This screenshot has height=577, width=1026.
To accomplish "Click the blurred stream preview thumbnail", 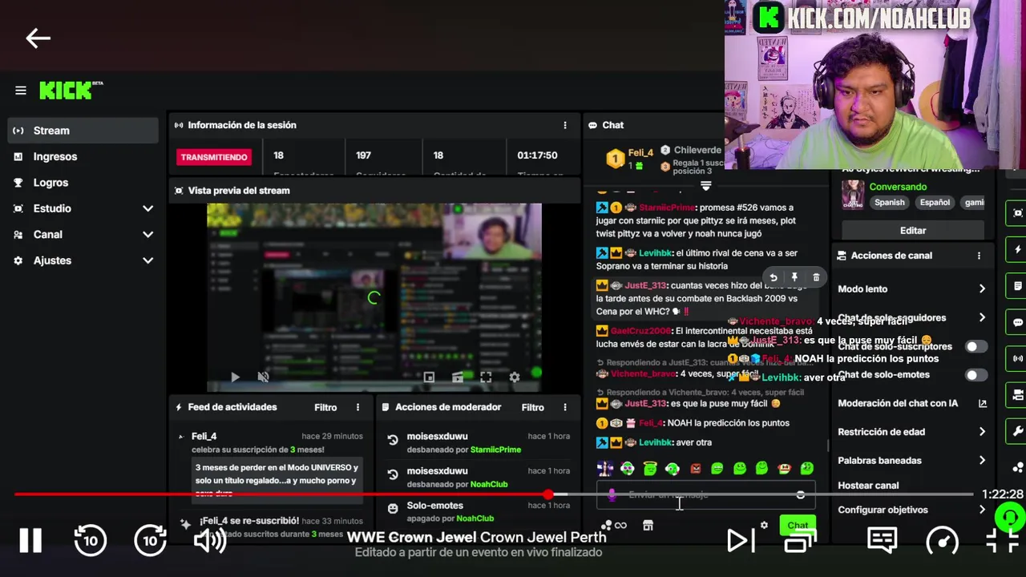I will tap(374, 298).
